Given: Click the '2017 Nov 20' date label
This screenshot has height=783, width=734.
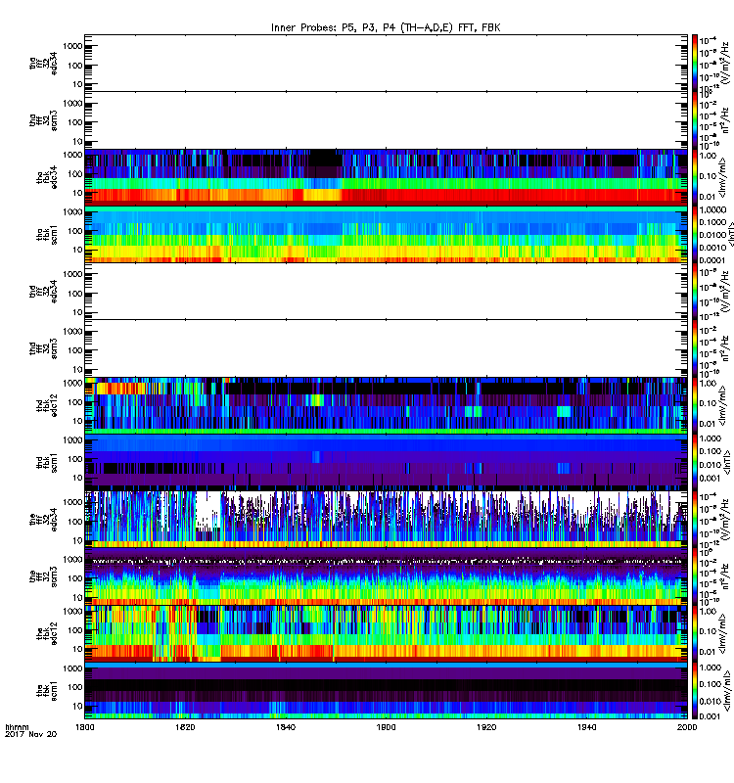Looking at the screenshot, I should [x=31, y=734].
